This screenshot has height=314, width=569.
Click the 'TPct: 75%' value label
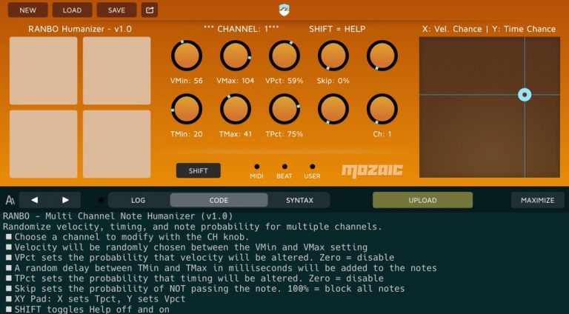284,134
